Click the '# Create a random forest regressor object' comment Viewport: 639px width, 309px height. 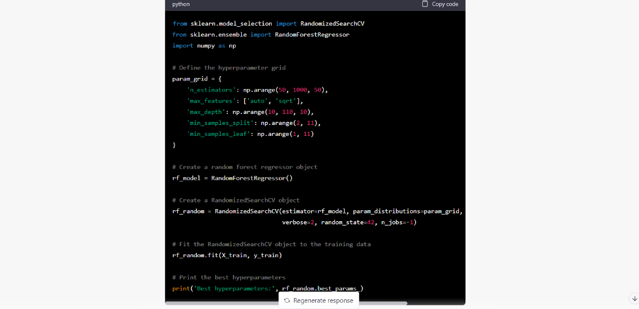tap(245, 167)
